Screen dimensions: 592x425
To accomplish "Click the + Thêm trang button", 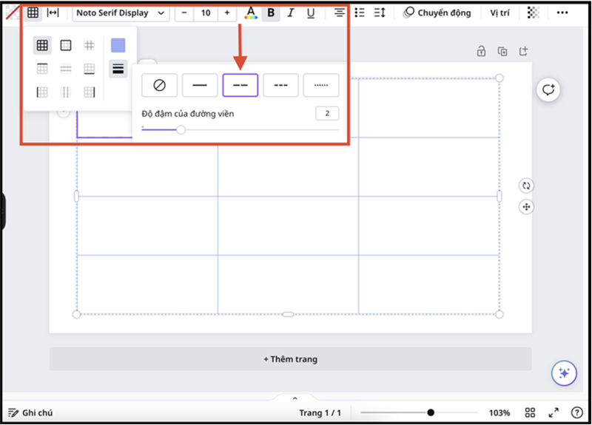I will click(x=290, y=359).
